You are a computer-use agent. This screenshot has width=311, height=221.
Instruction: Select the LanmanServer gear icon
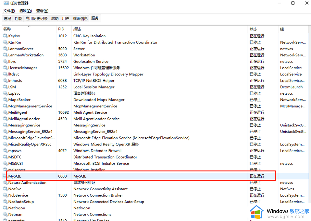(5, 49)
